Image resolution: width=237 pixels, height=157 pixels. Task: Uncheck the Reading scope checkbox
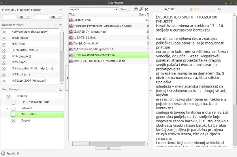coord(8,96)
